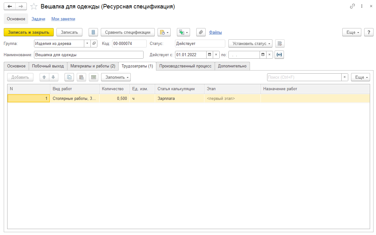The width and height of the screenshot is (376, 235).
Task: Click the paperclip attachments icon
Action: (x=201, y=32)
